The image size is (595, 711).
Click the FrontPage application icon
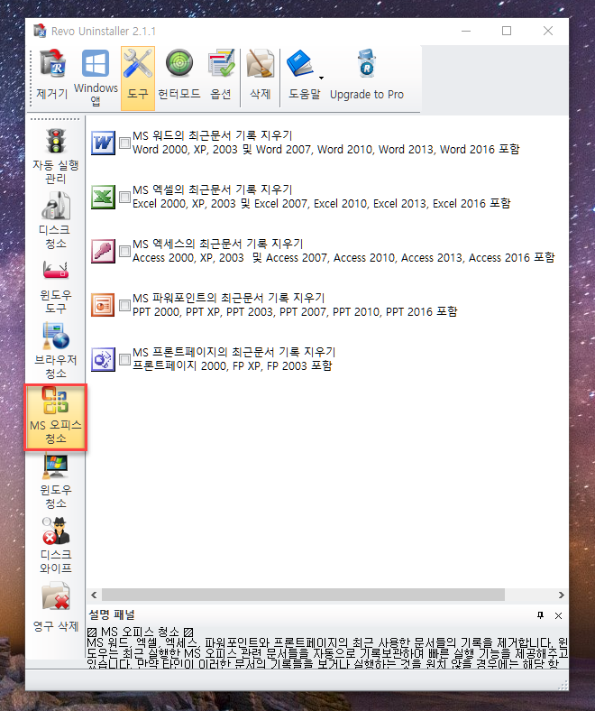[x=103, y=360]
